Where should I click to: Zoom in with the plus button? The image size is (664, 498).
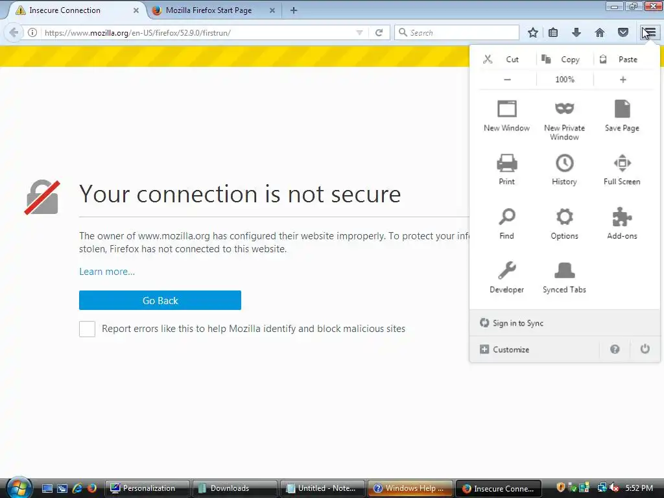[623, 80]
